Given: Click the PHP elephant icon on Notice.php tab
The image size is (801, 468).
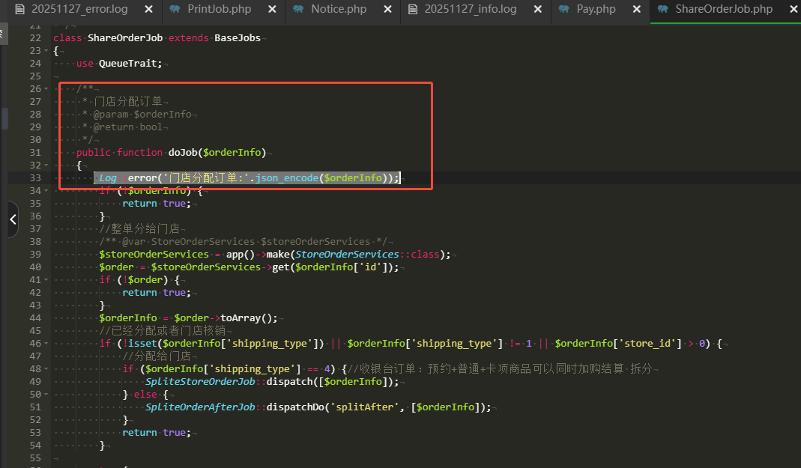Looking at the screenshot, I should 298,10.
